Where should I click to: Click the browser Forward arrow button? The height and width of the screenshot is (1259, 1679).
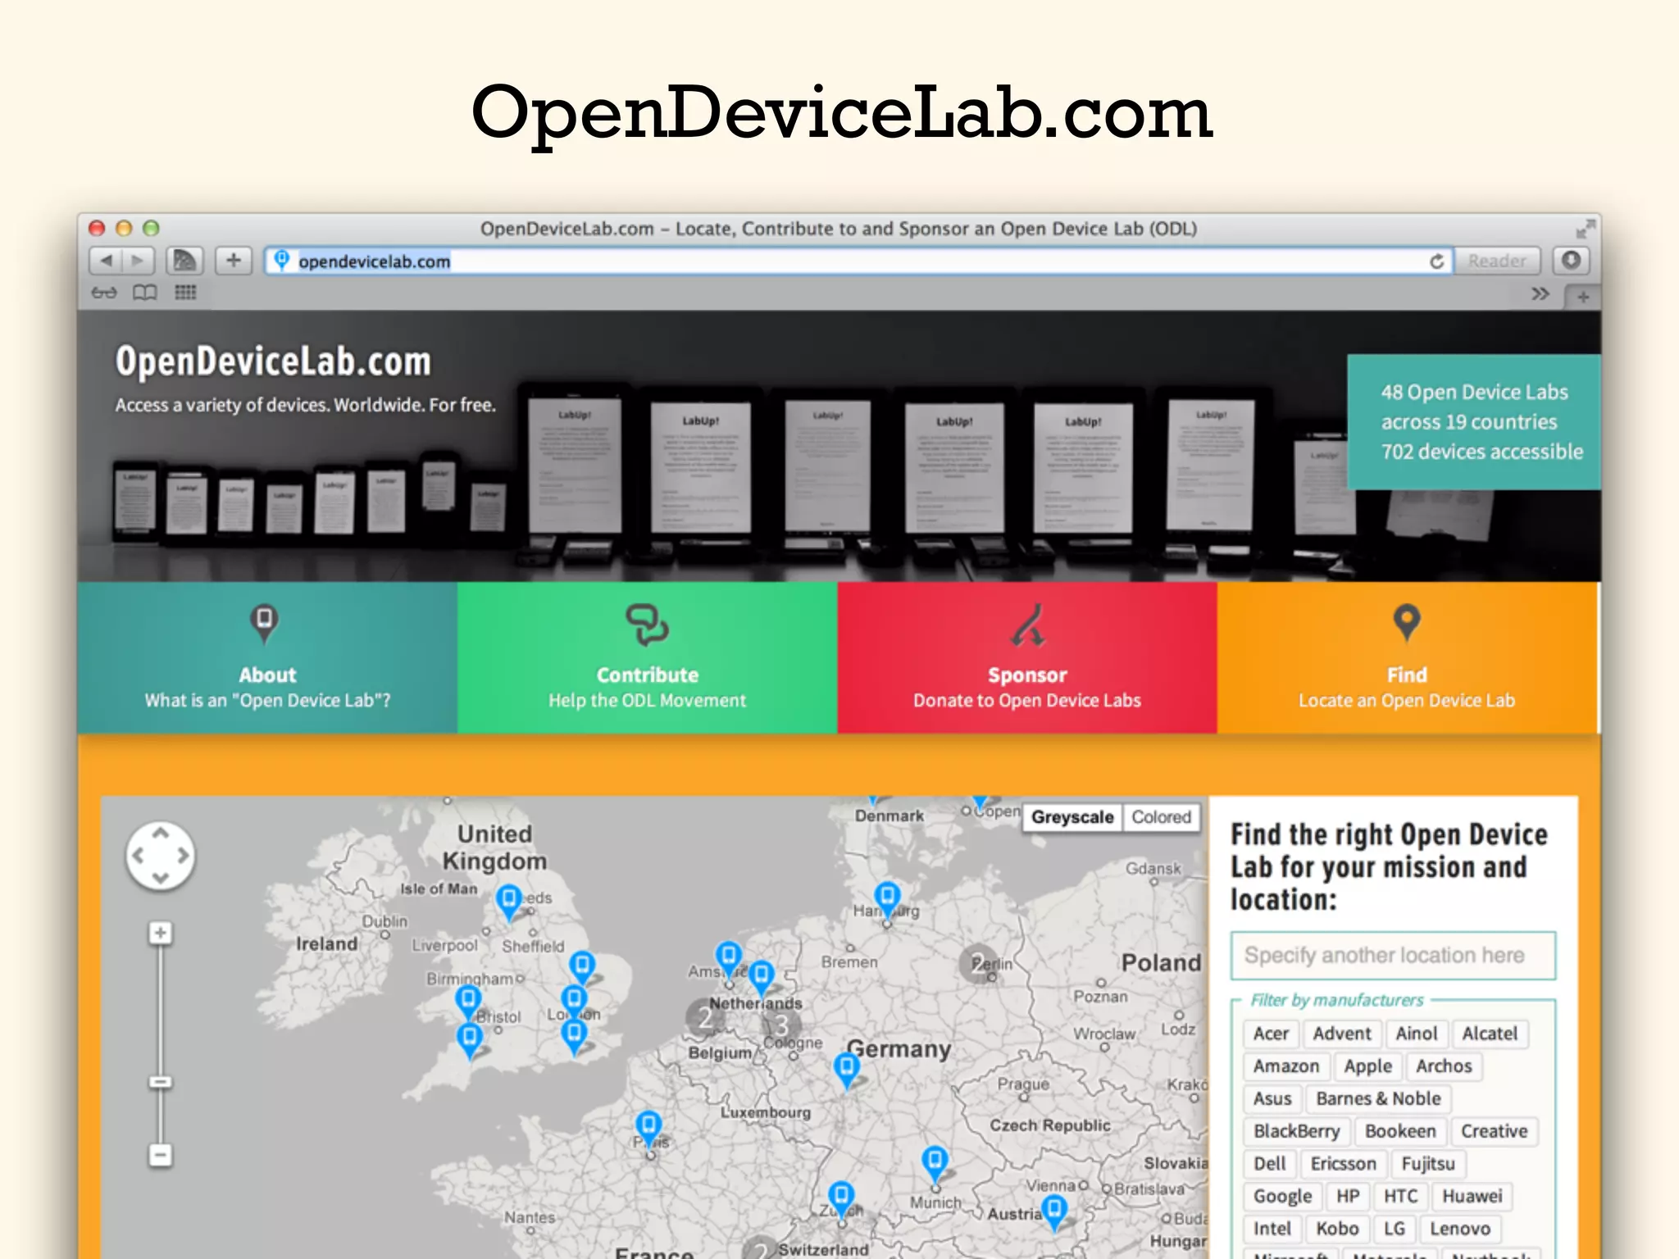pyautogui.click(x=138, y=261)
